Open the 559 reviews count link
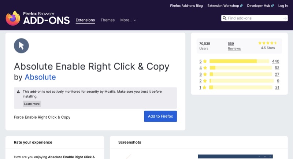The height and width of the screenshot is (159, 293). tap(231, 44)
